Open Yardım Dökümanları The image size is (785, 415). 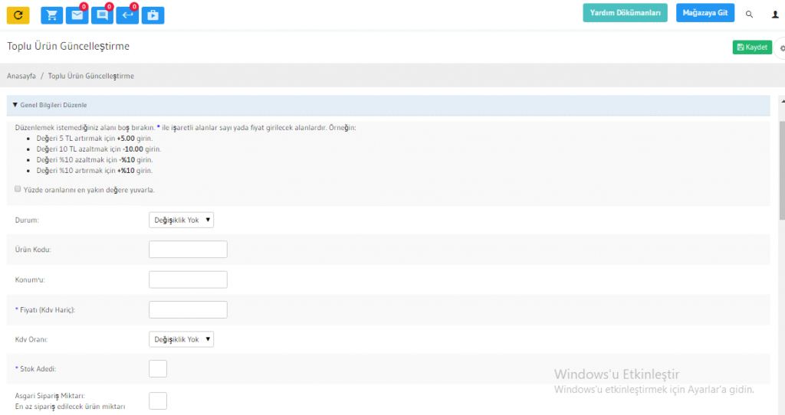click(x=625, y=13)
